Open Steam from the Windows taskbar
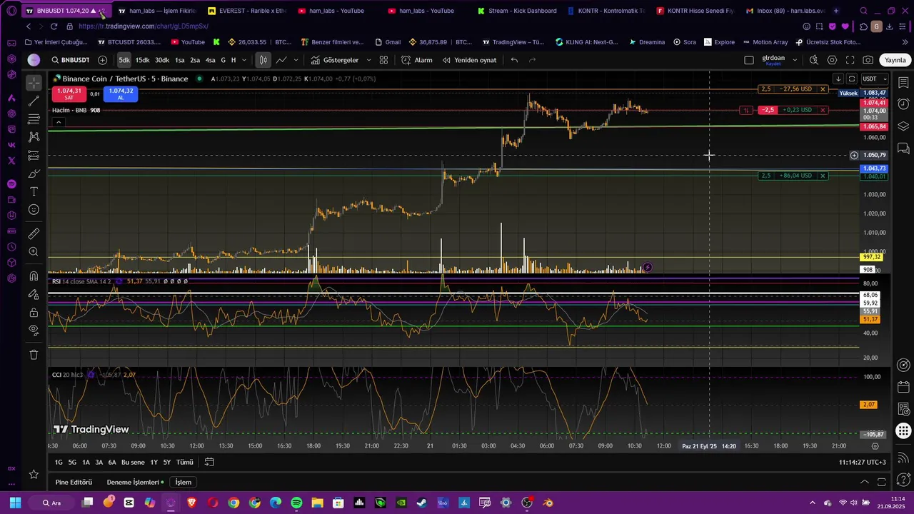The width and height of the screenshot is (914, 514). pos(422,503)
